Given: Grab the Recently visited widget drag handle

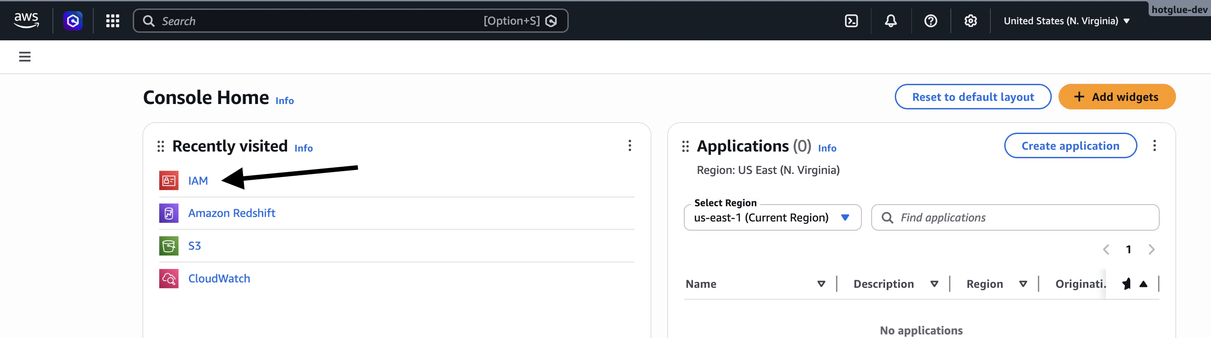Looking at the screenshot, I should (x=161, y=146).
